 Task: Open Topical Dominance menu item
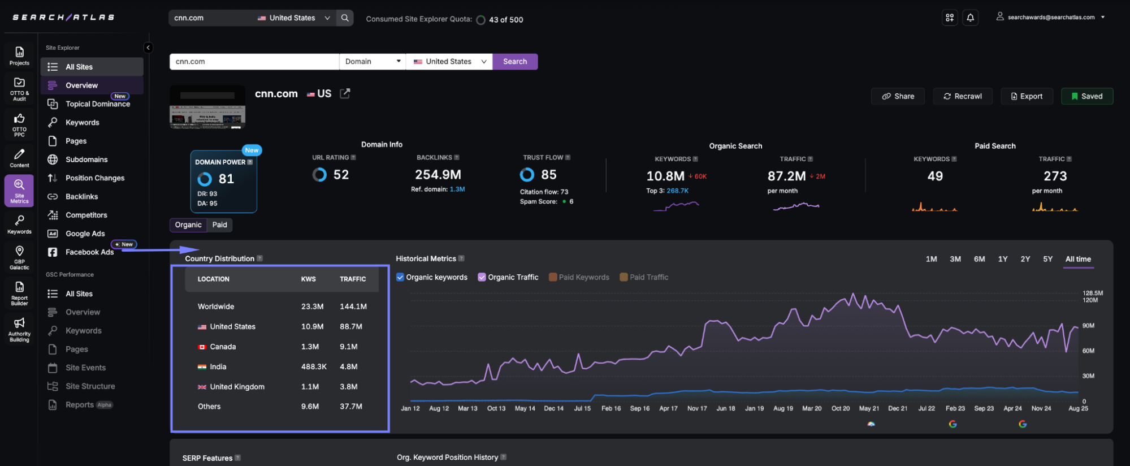(x=92, y=104)
